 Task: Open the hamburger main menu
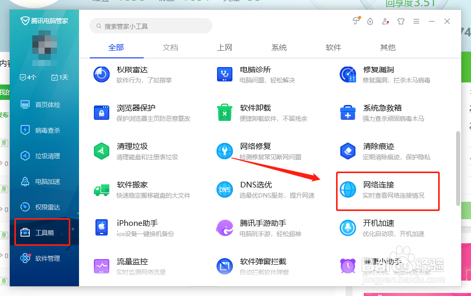(x=416, y=22)
